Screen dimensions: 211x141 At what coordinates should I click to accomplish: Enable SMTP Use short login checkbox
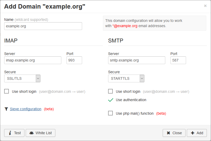[x=110, y=91]
